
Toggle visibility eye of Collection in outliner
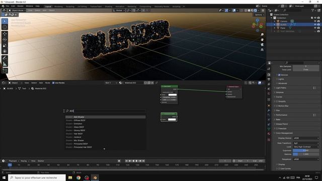pyautogui.click(x=315, y=18)
